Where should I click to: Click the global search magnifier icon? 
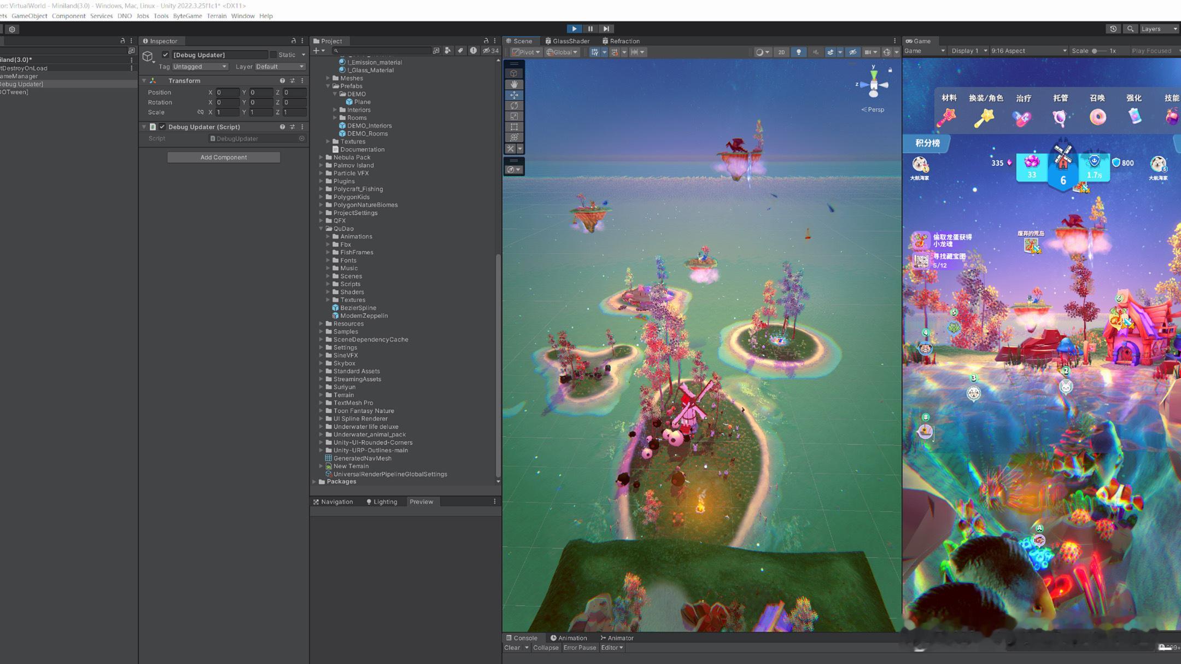tap(1130, 29)
